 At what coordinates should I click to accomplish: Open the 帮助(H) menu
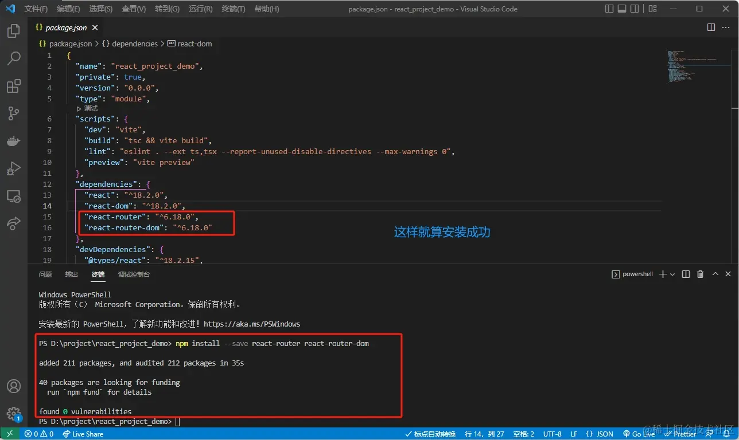(266, 9)
